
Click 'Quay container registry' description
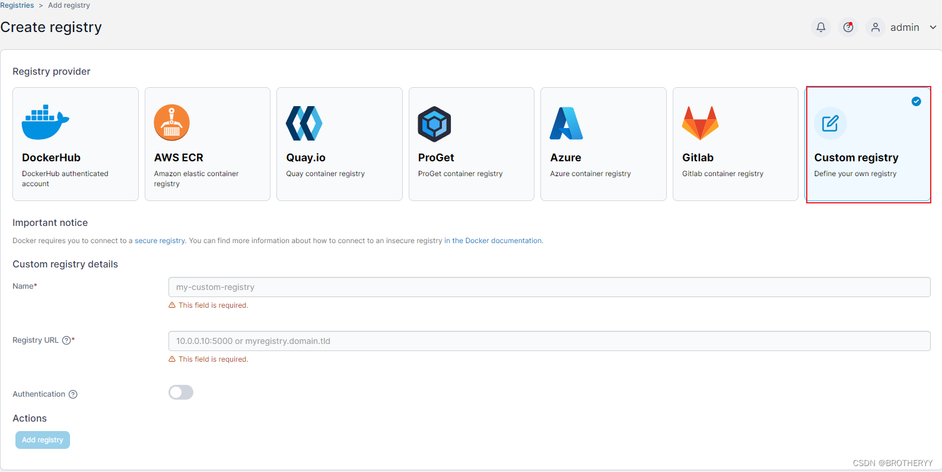point(325,174)
